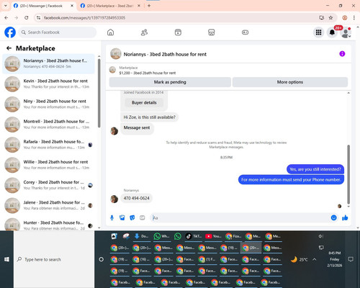Viewport: 360px width, 288px height.
Task: Click the back arrow beside Marketplace
Action: (x=9, y=48)
